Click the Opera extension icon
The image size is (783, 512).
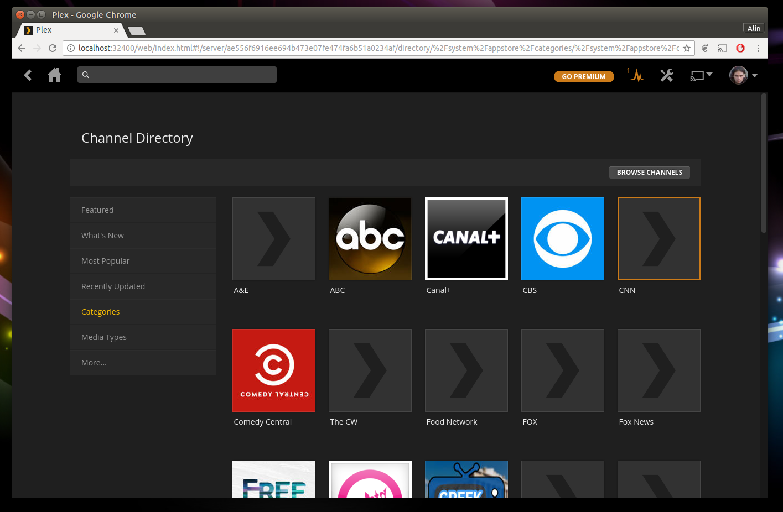pos(740,48)
